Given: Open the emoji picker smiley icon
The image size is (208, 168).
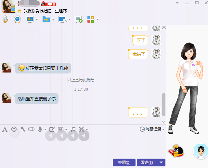Looking at the screenshot, I should [14, 129].
